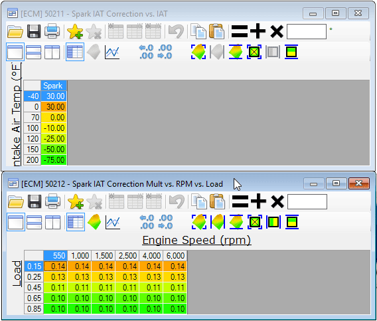Fill down yellow-green icon in 50211 window
Image resolution: width=377 pixels, height=321 pixels.
click(291, 52)
